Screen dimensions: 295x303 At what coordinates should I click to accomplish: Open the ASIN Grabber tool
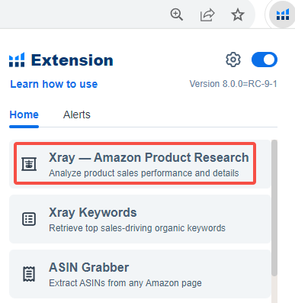(x=140, y=274)
